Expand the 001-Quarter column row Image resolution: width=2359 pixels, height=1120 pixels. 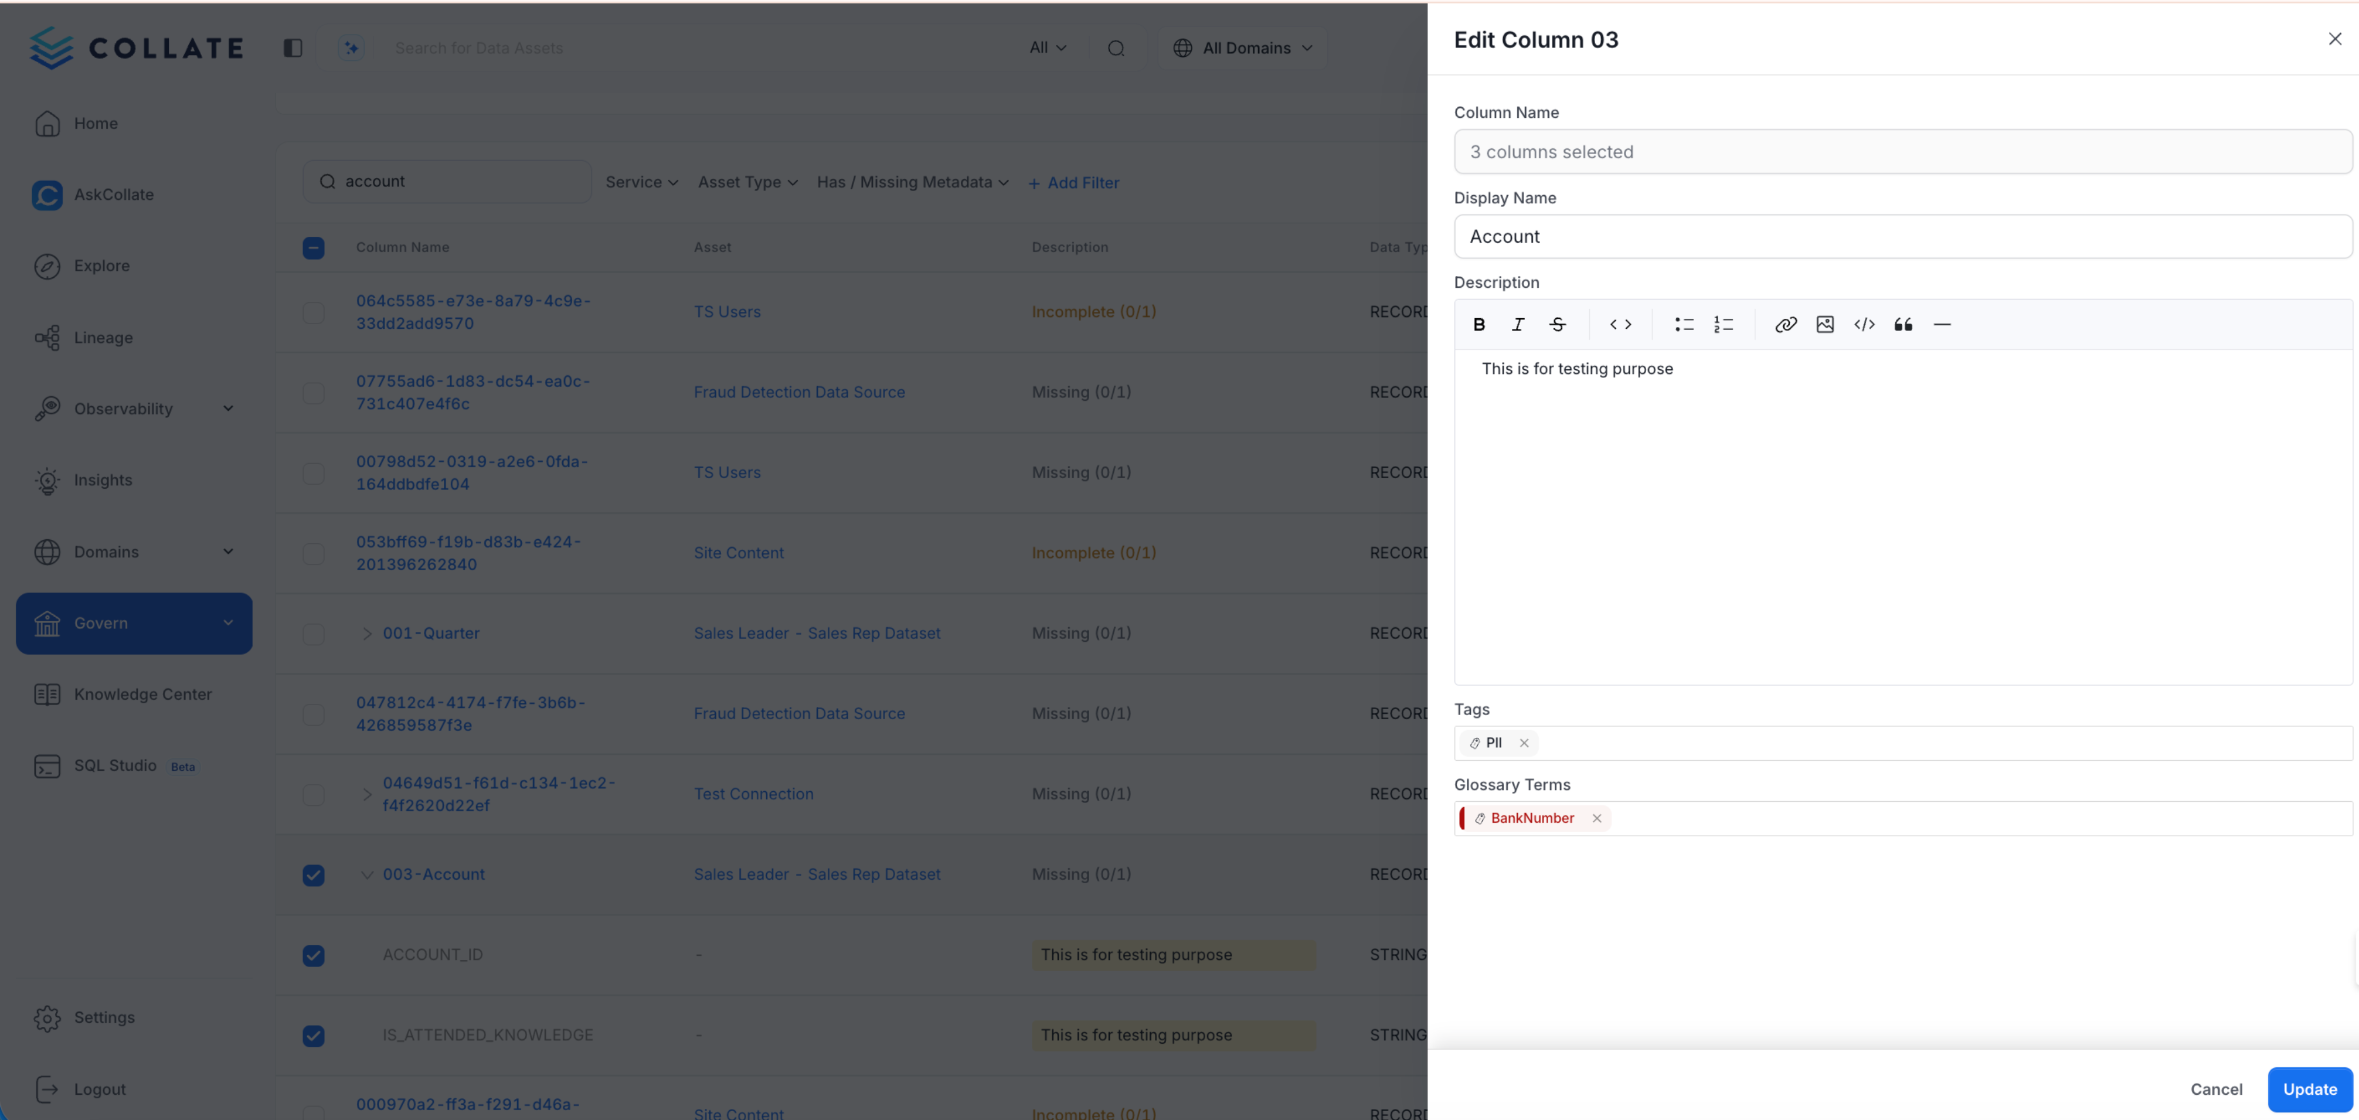pyautogui.click(x=367, y=633)
